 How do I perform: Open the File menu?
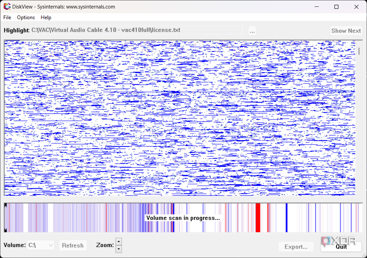coord(7,18)
